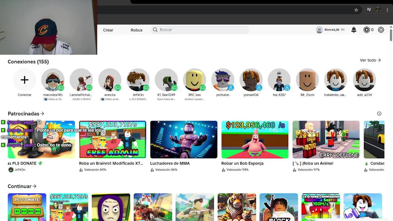Viewport: 393px width, 221px height.
Task: Open tralalerito_uw's avatar
Action: (336, 80)
